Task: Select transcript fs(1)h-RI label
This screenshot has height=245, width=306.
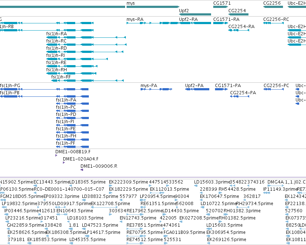Action: tap(55, 55)
